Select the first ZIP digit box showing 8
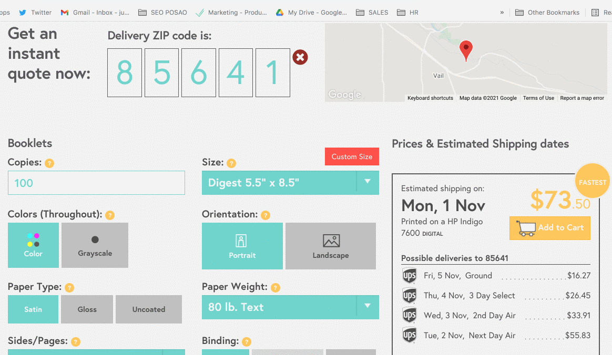The image size is (612, 355). pos(125,72)
